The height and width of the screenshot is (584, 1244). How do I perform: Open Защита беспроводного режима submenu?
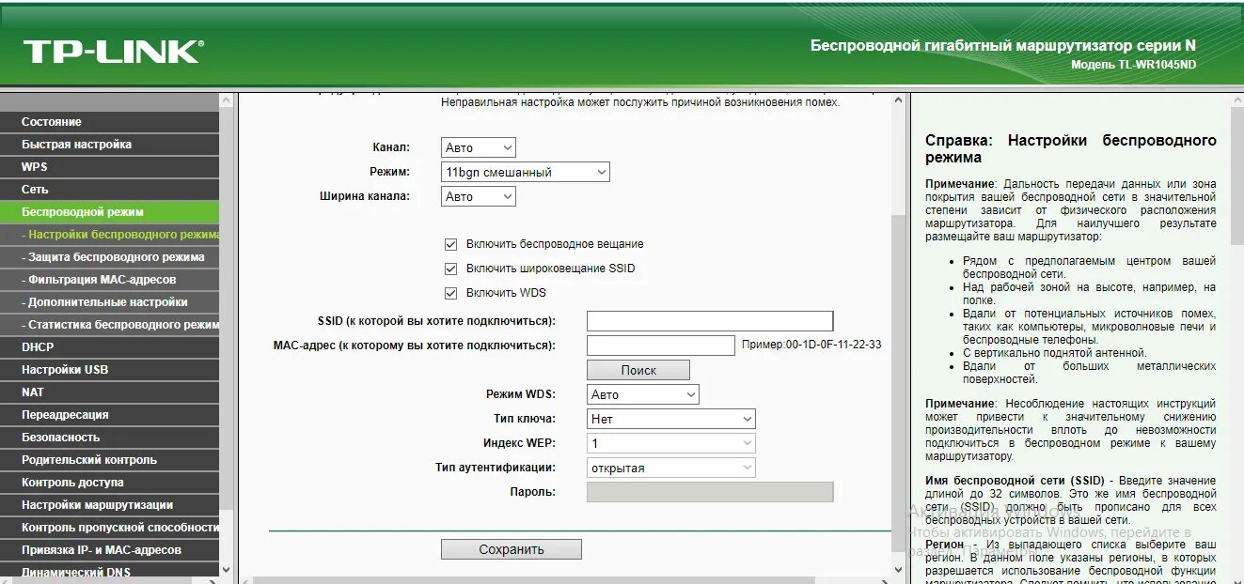(x=109, y=257)
